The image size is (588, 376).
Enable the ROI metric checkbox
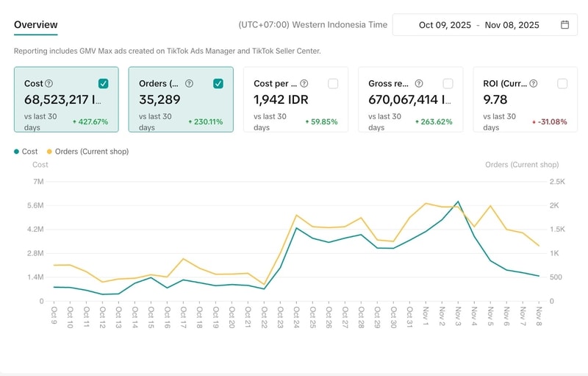562,84
